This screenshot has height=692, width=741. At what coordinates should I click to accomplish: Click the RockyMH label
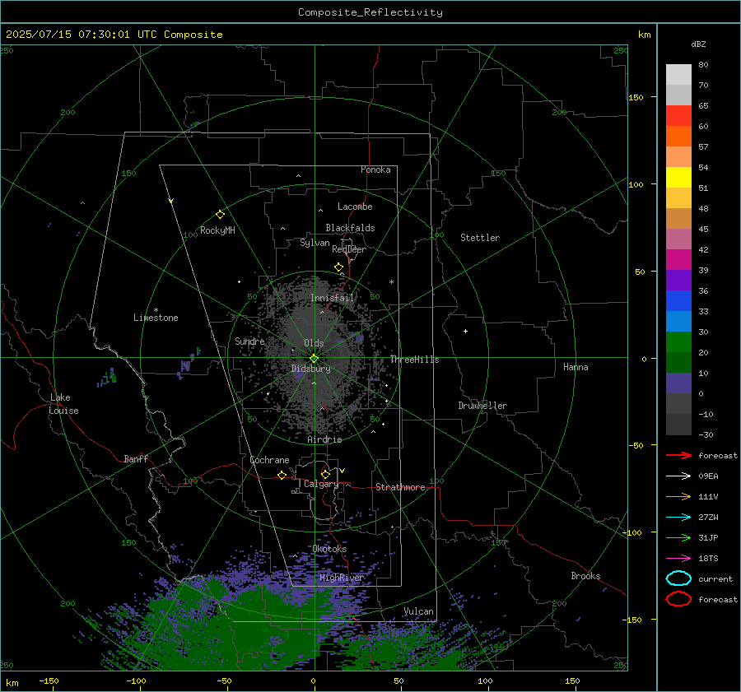[217, 230]
